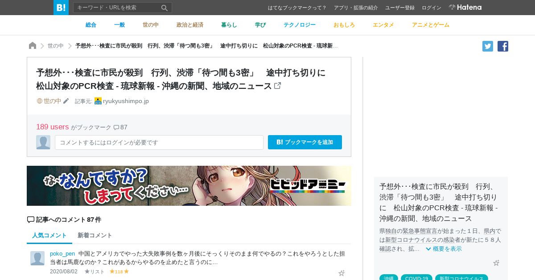Open テクノロジー category
The height and width of the screenshot is (280, 535).
point(300,25)
